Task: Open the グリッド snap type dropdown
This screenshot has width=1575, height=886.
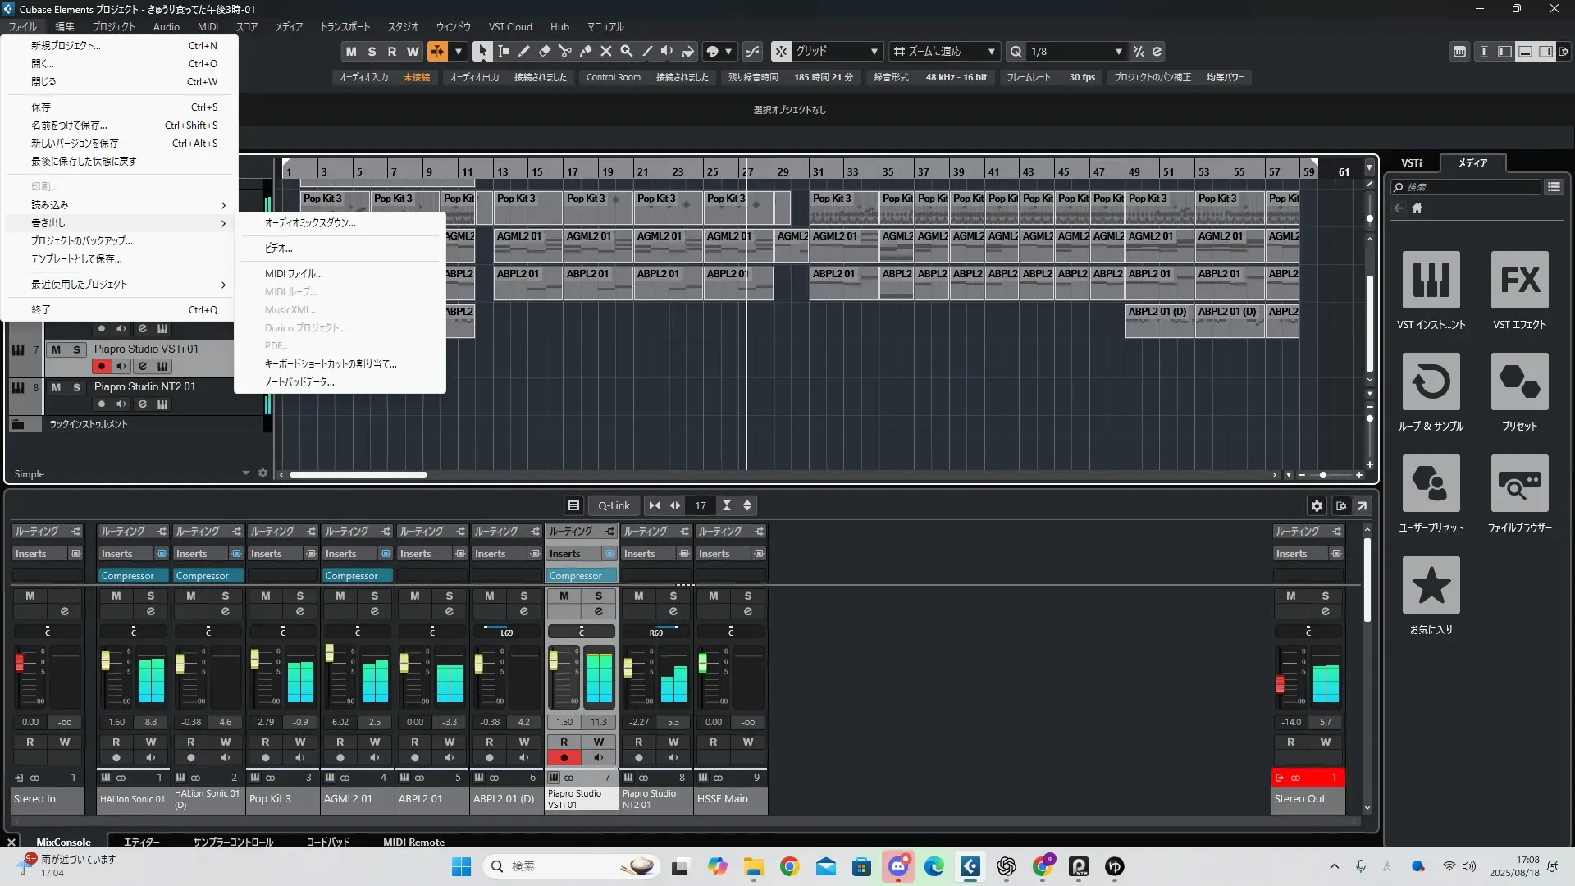Action: (835, 51)
